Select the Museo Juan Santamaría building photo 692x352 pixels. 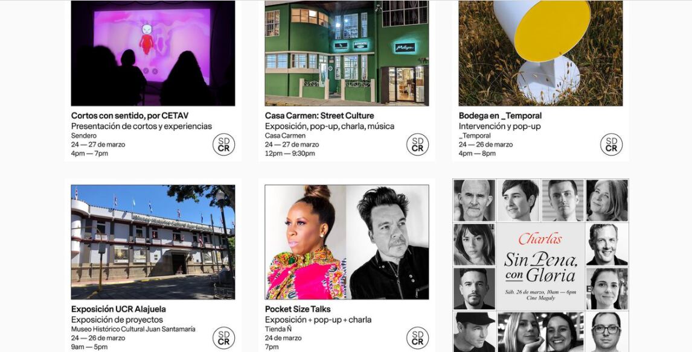(x=153, y=242)
